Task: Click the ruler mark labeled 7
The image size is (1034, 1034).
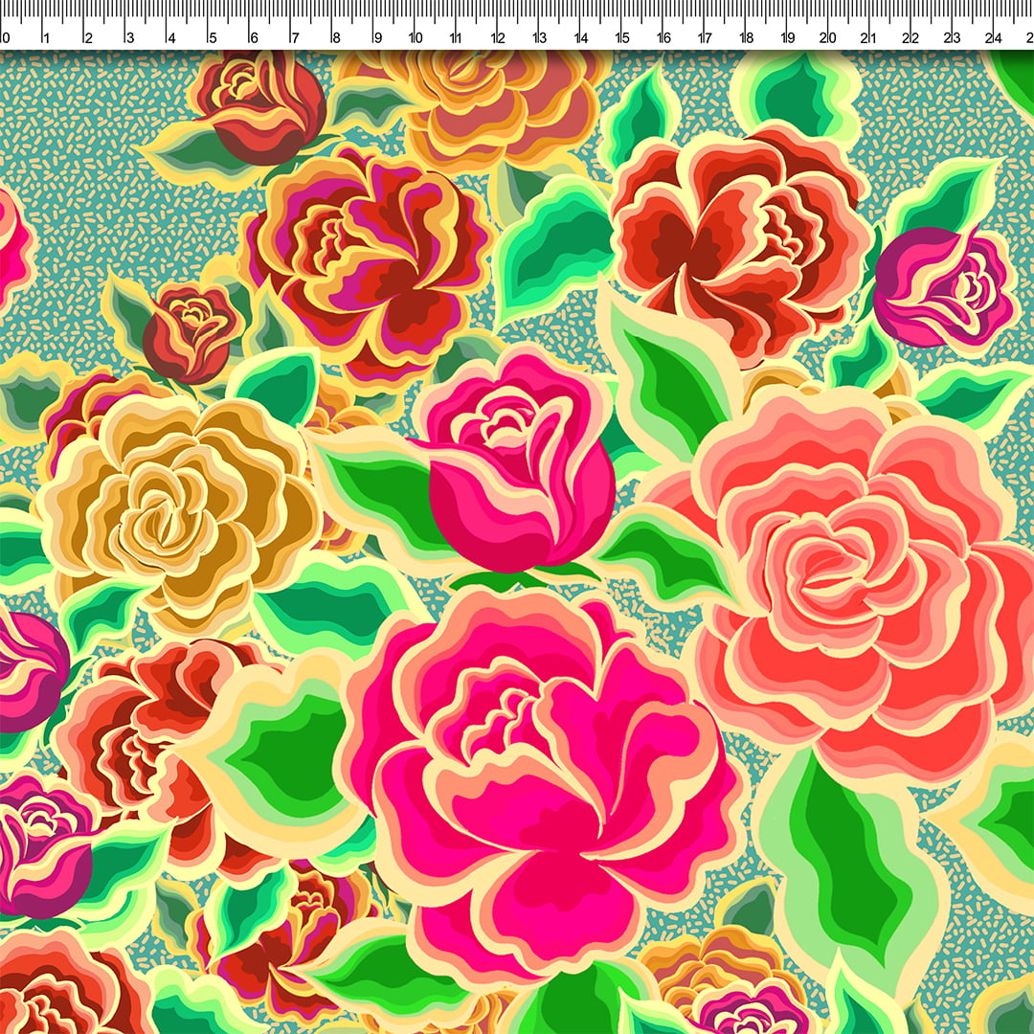Action: 294,38
